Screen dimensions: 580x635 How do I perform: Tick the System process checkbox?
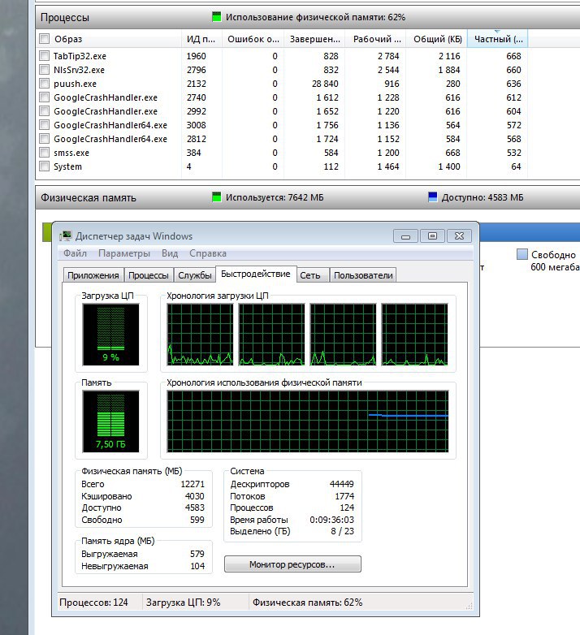(44, 166)
